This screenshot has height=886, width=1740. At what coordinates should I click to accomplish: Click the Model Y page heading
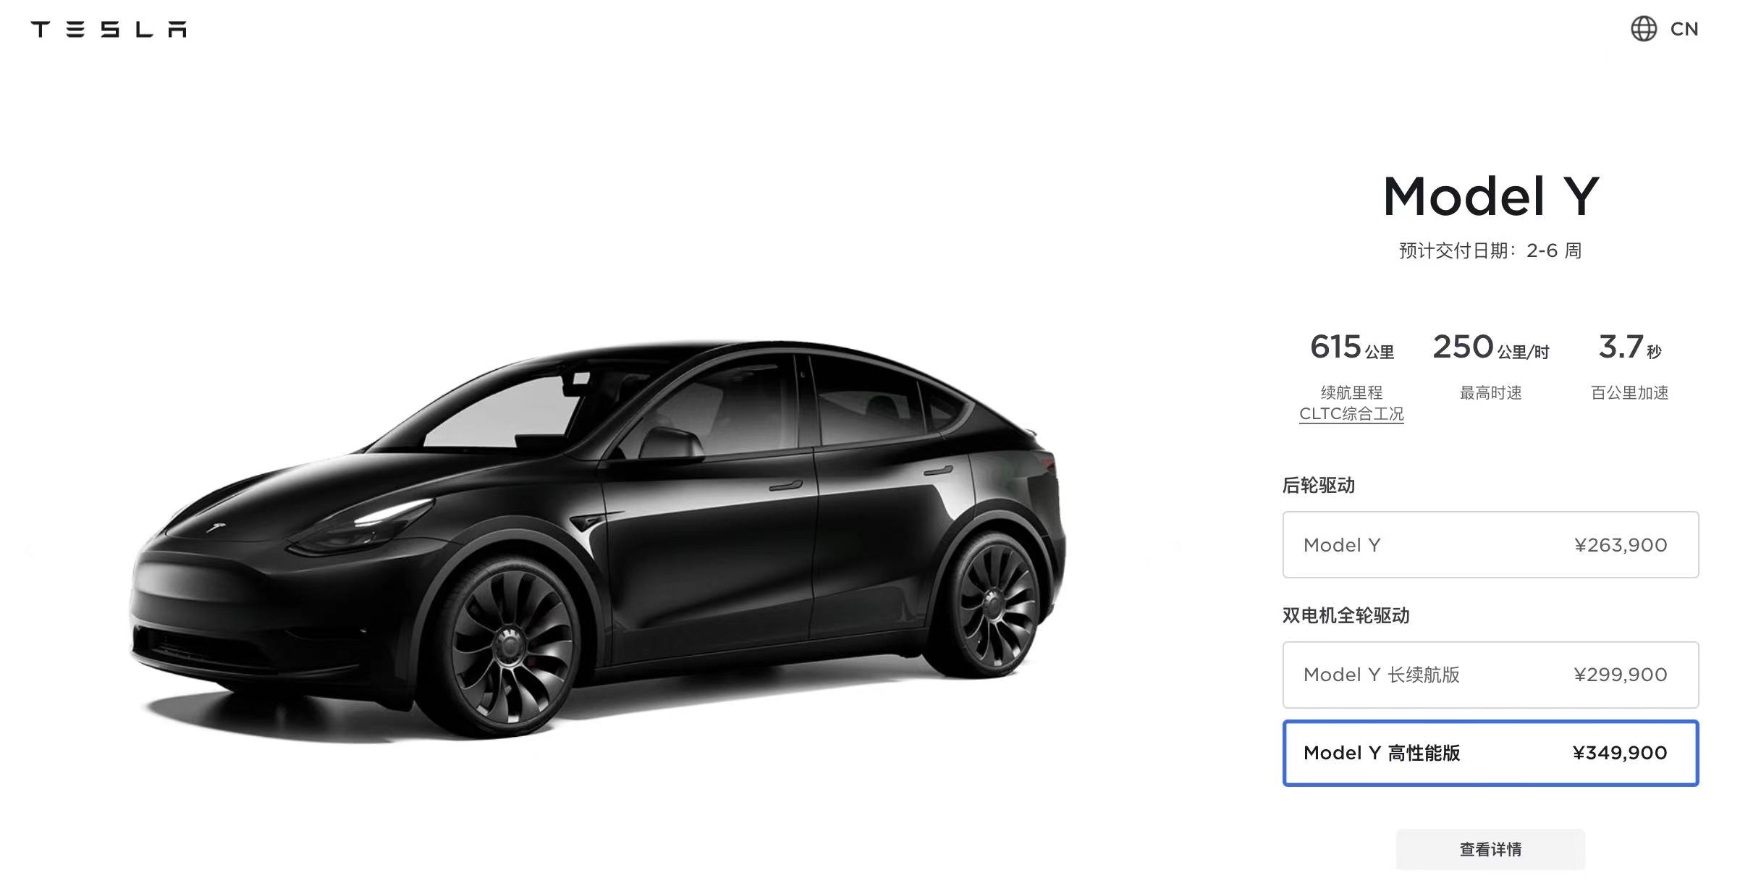click(1490, 196)
